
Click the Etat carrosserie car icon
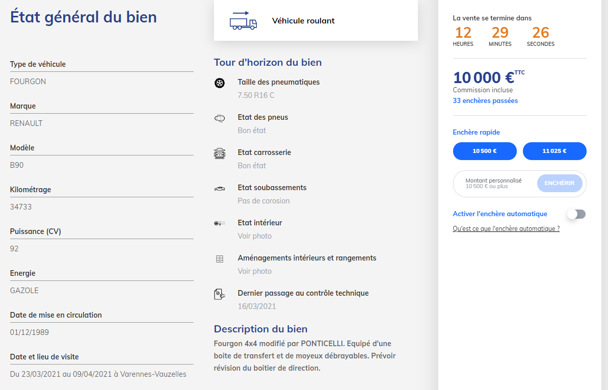220,153
